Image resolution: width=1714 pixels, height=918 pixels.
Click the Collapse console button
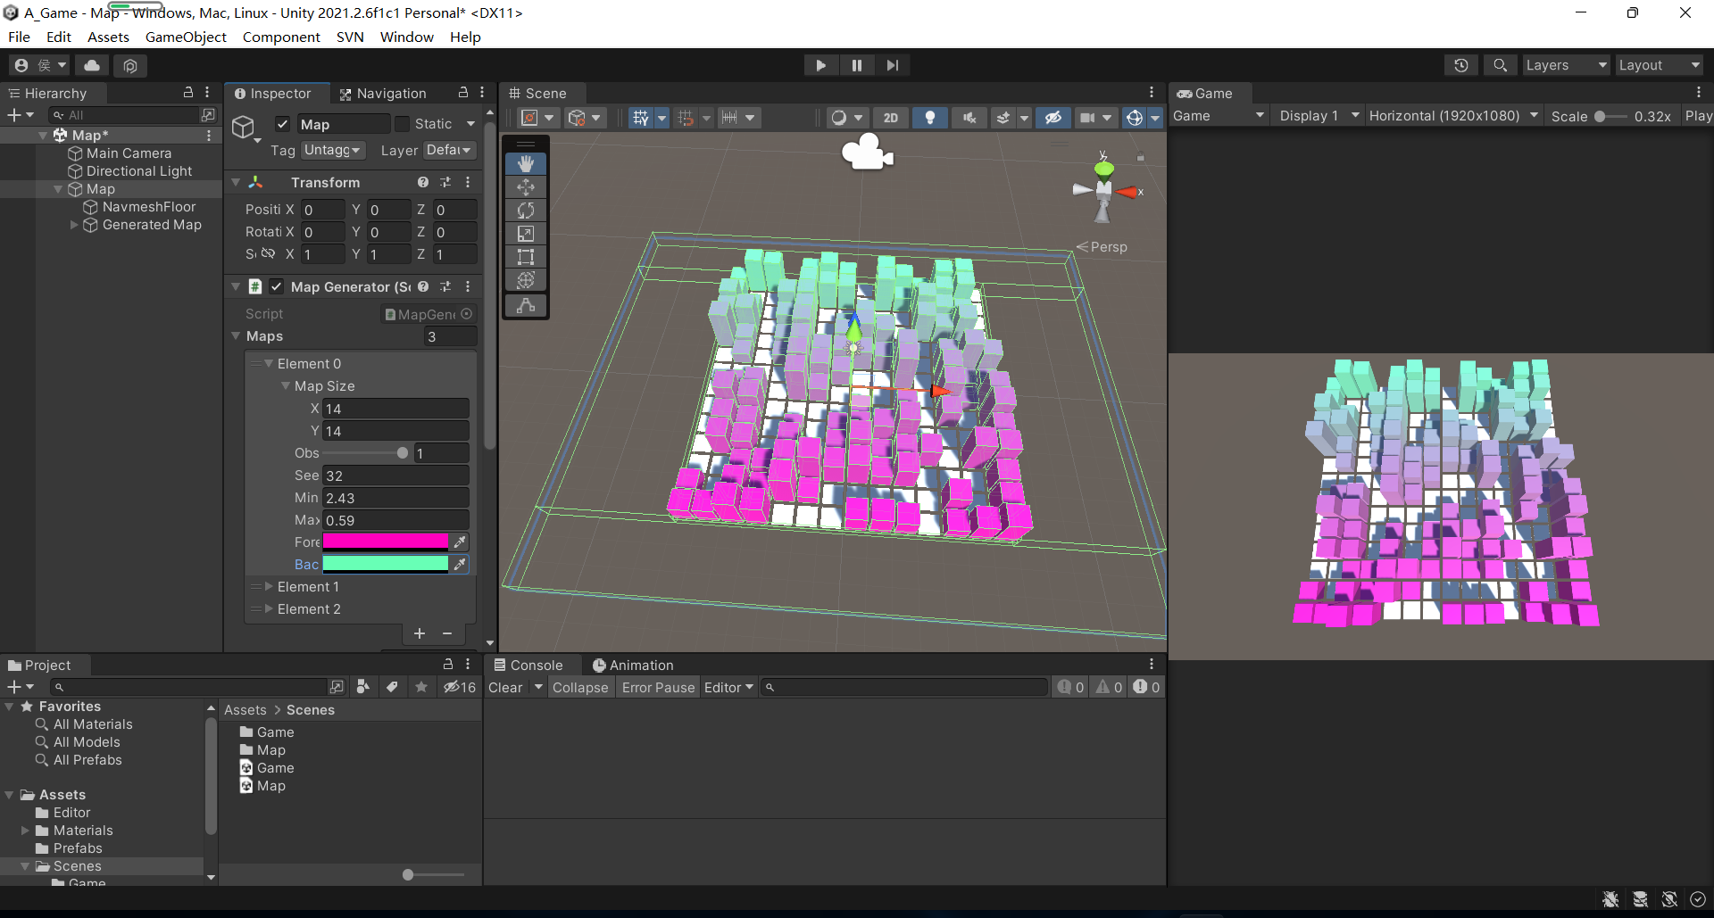pyautogui.click(x=580, y=687)
